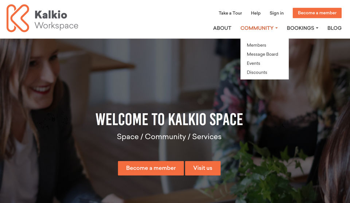Click the Visit us button
Screen dimensions: 350x203
point(203,168)
